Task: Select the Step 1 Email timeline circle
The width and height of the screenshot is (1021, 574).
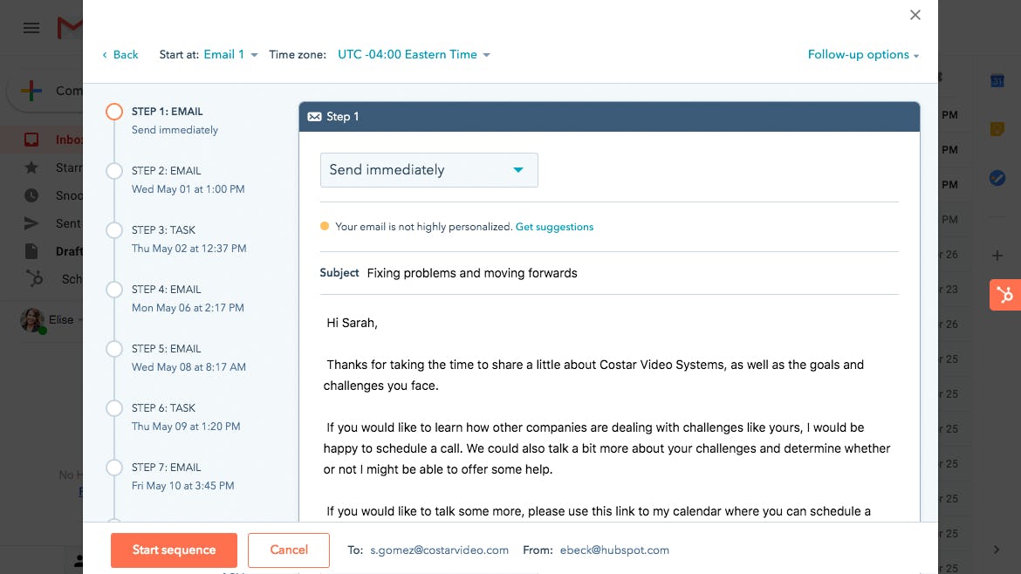Action: [114, 112]
